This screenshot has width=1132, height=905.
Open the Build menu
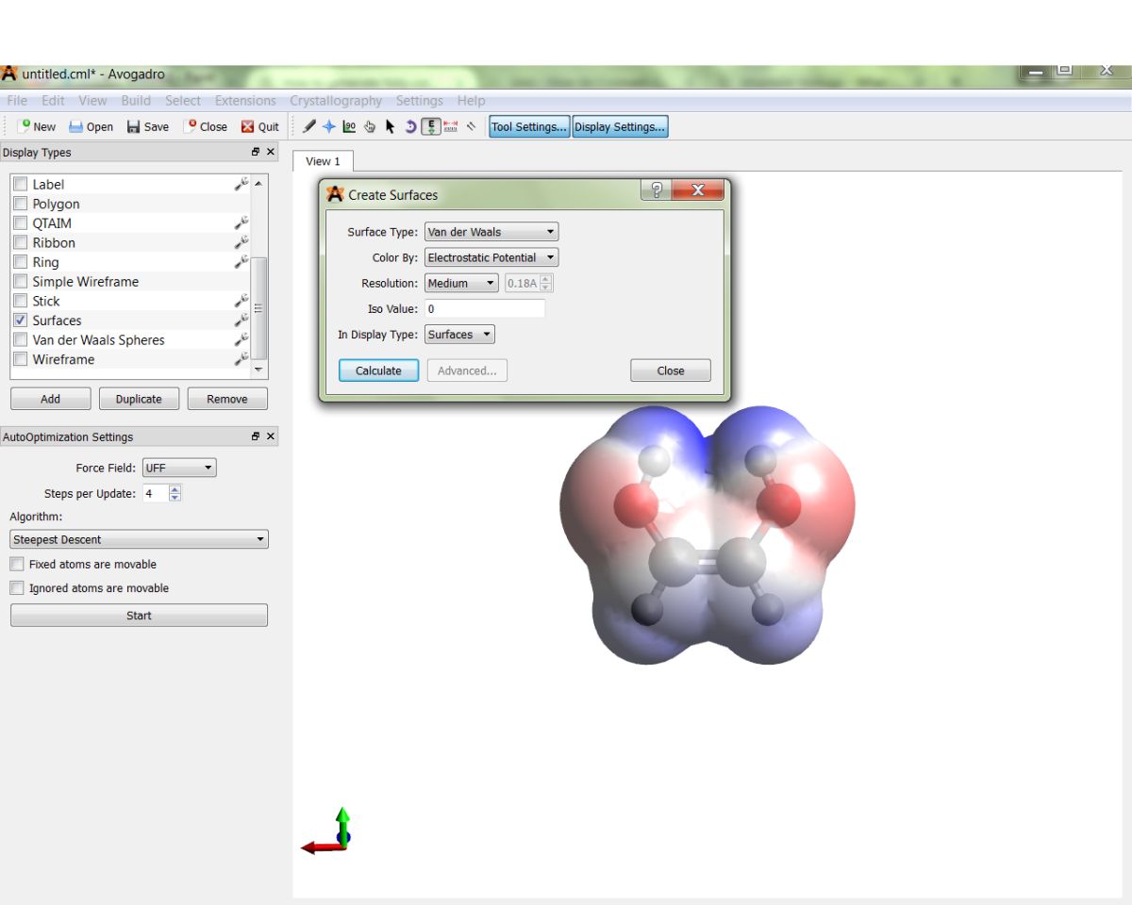[136, 101]
